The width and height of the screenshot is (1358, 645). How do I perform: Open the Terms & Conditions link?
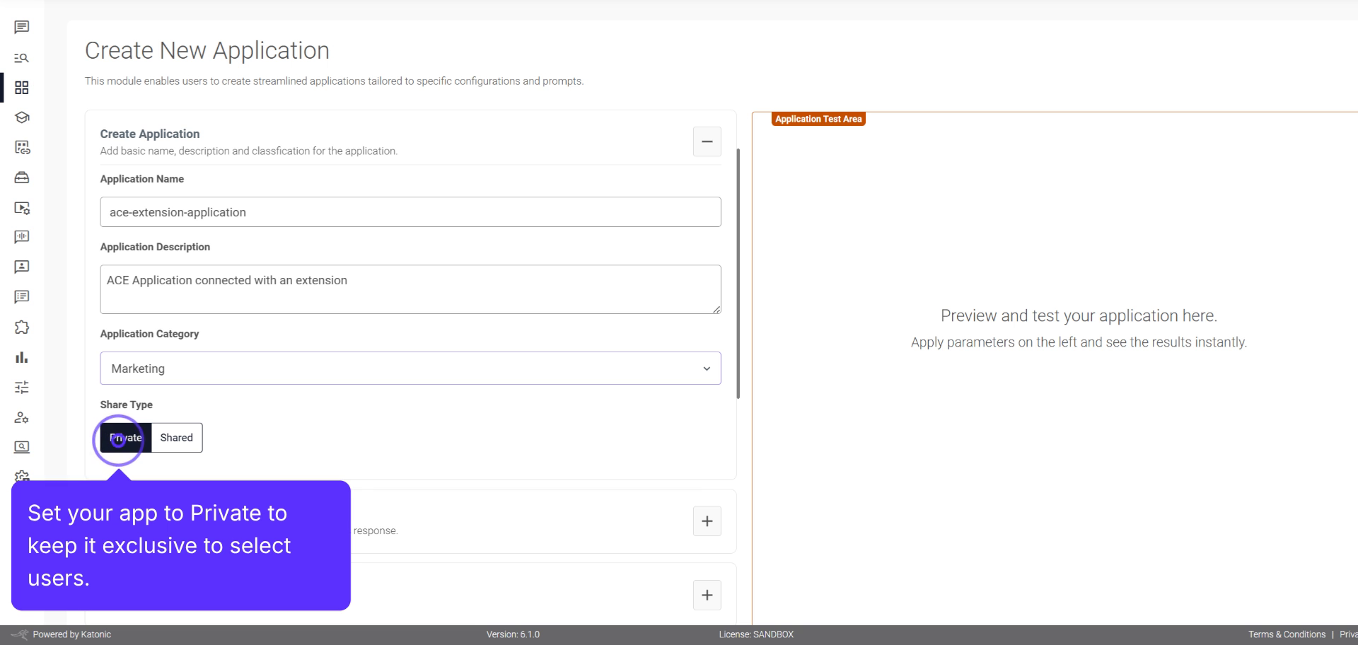(1287, 634)
